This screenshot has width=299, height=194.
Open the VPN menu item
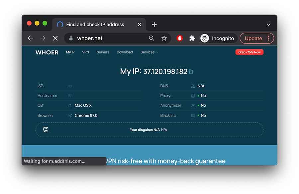pyautogui.click(x=85, y=52)
